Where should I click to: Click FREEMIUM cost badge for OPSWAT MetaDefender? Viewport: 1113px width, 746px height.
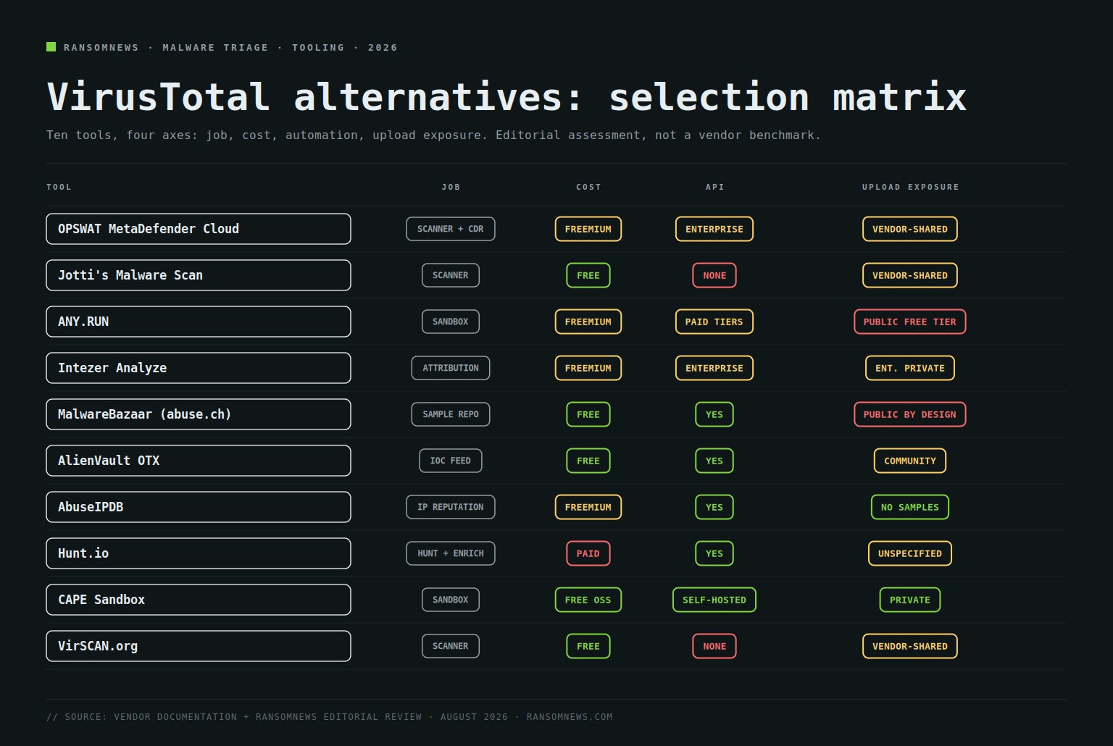588,229
